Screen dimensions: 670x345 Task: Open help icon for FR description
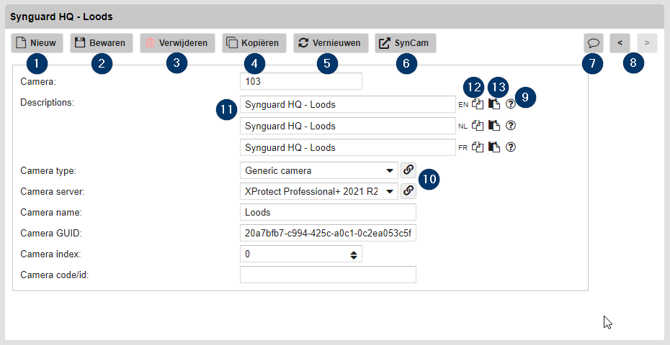(x=511, y=147)
